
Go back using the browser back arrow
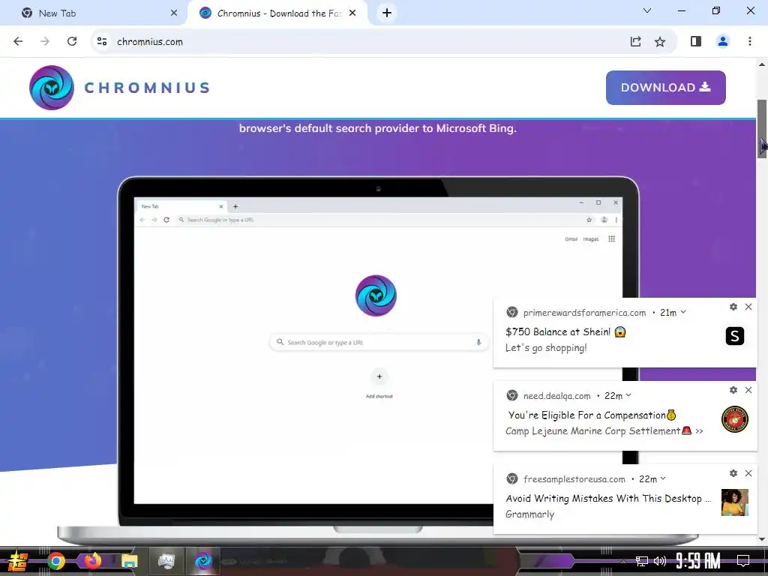click(x=18, y=42)
